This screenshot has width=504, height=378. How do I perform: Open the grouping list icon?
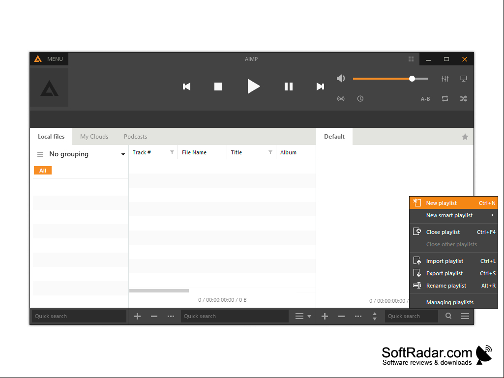[40, 154]
